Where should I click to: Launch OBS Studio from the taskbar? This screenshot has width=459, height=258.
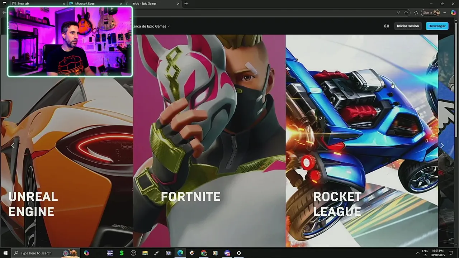pyautogui.click(x=133, y=253)
